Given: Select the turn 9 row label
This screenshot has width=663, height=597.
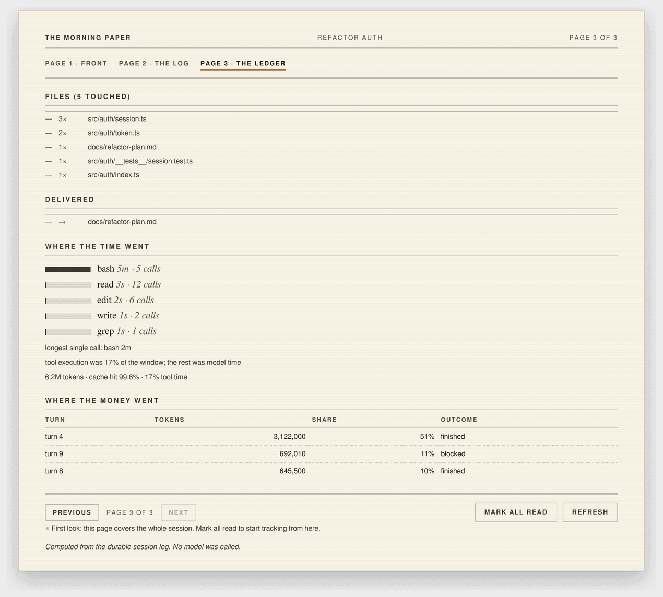Looking at the screenshot, I should tap(54, 453).
